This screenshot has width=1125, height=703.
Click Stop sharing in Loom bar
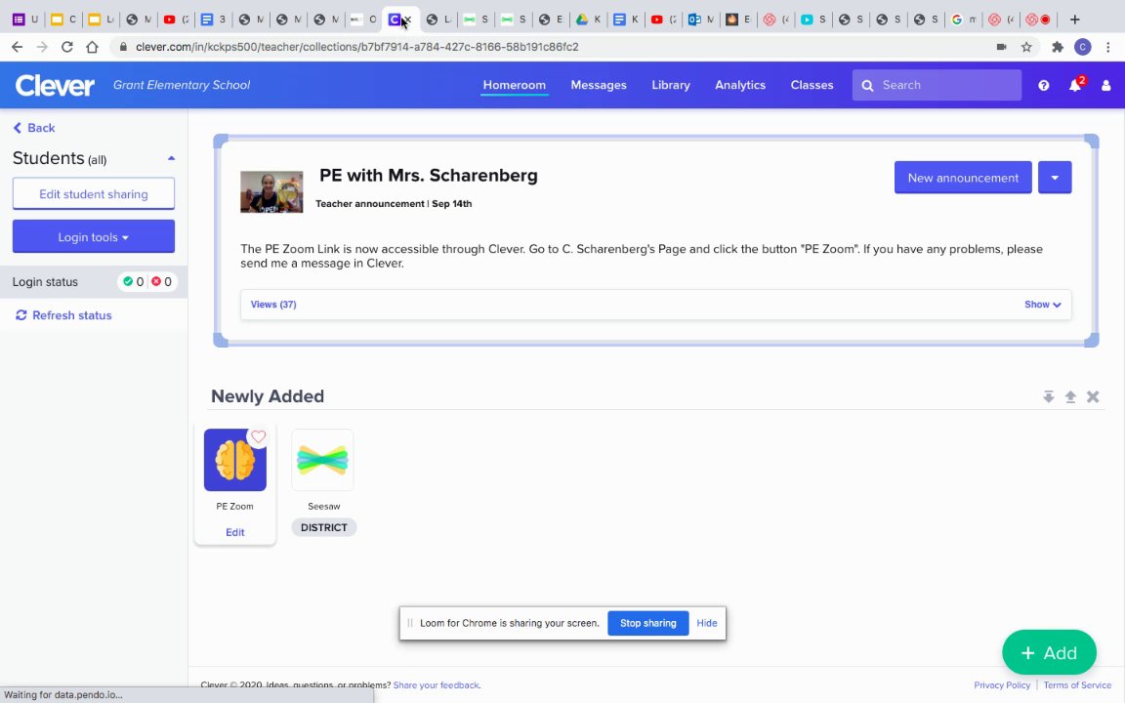click(x=647, y=623)
